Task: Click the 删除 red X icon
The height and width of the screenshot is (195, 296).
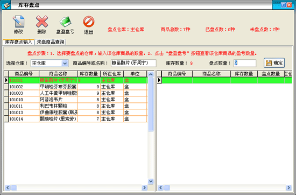Action: 42,22
